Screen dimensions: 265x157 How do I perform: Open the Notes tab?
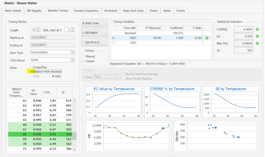167,11
